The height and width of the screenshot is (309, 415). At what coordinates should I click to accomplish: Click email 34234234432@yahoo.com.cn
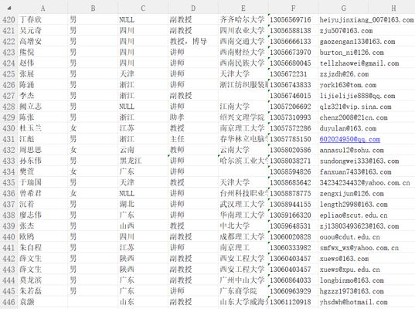[x=365, y=182]
